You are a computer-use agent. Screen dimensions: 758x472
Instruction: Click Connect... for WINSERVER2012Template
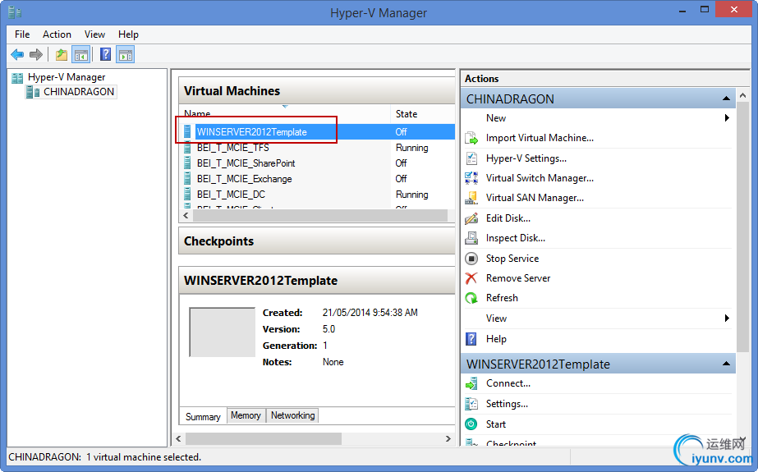[508, 383]
